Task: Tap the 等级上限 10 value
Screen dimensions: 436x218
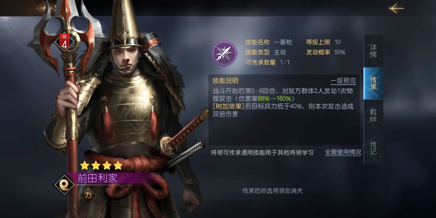Action: pos(337,42)
